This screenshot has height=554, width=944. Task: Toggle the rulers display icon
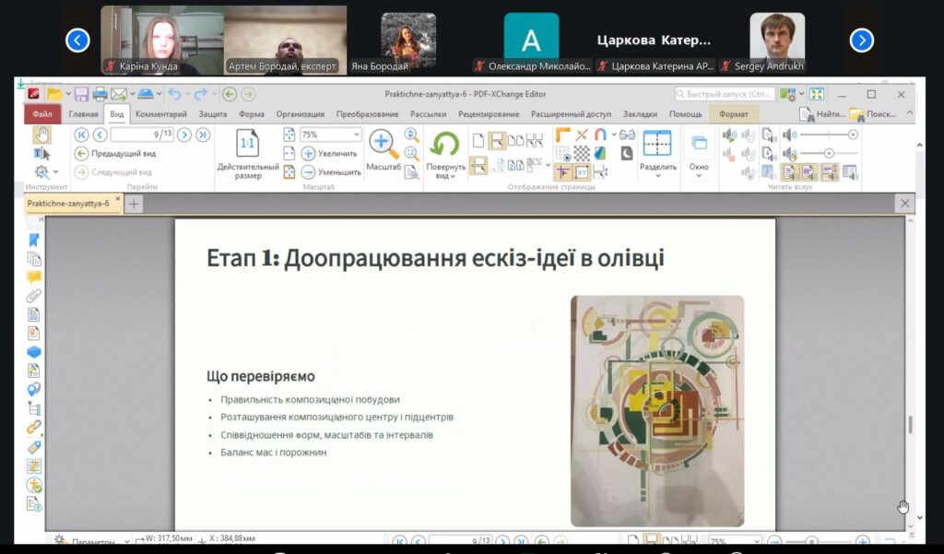click(562, 136)
